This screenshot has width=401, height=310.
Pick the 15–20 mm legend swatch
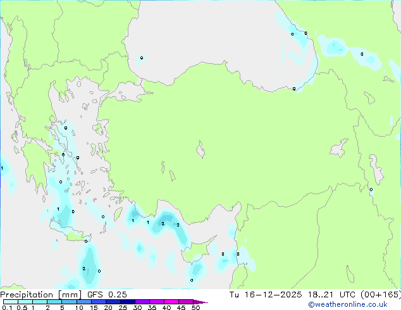click(99, 302)
